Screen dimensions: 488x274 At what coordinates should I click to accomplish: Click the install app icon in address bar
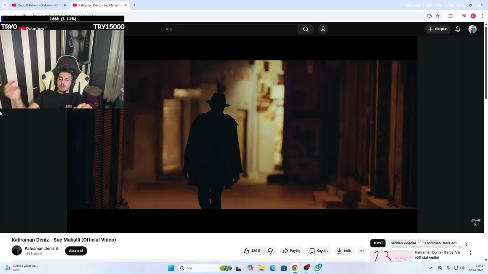pos(429,16)
